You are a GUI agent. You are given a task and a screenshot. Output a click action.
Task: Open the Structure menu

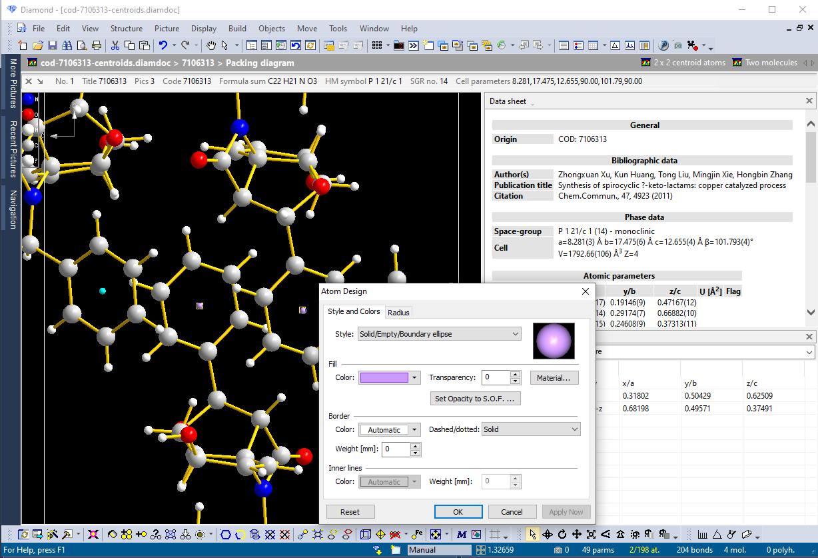coord(127,28)
